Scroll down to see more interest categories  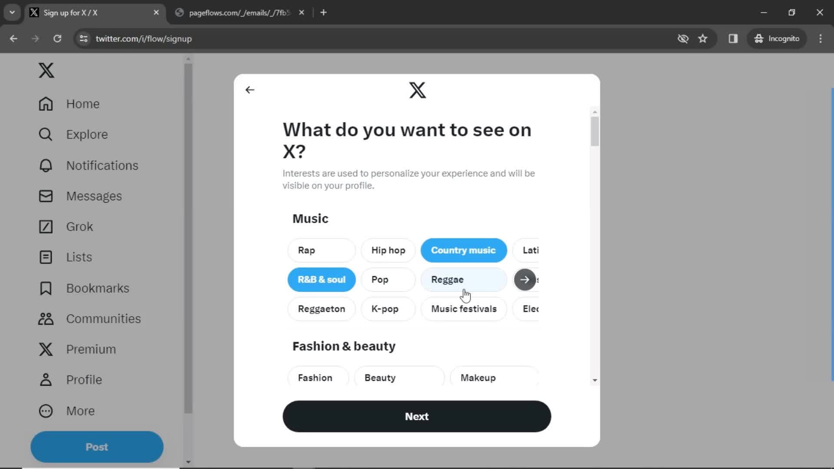click(594, 380)
